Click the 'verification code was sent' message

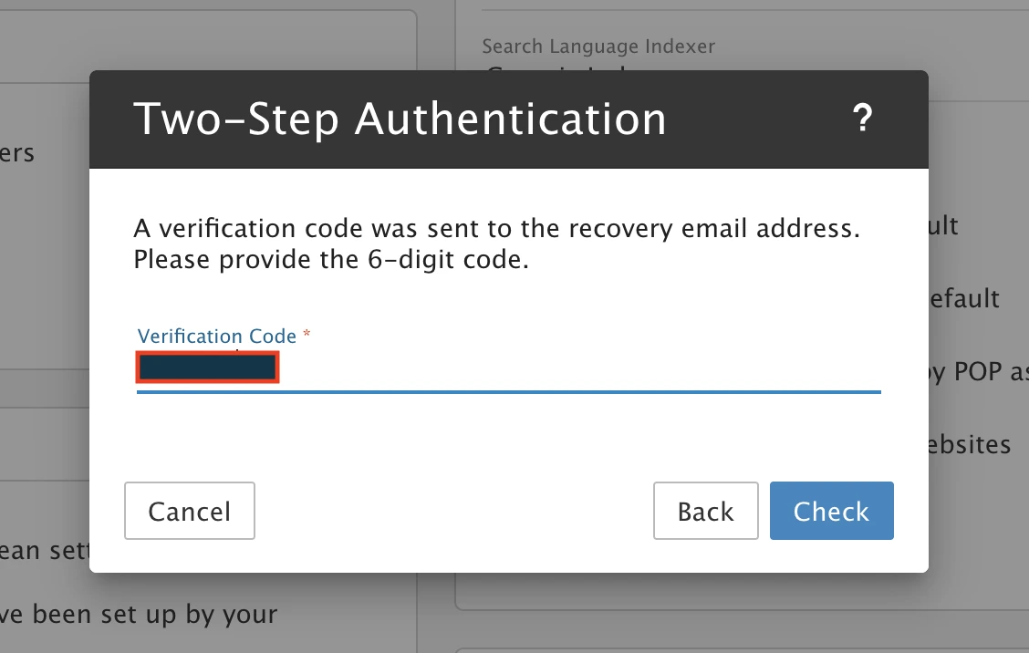tap(496, 228)
